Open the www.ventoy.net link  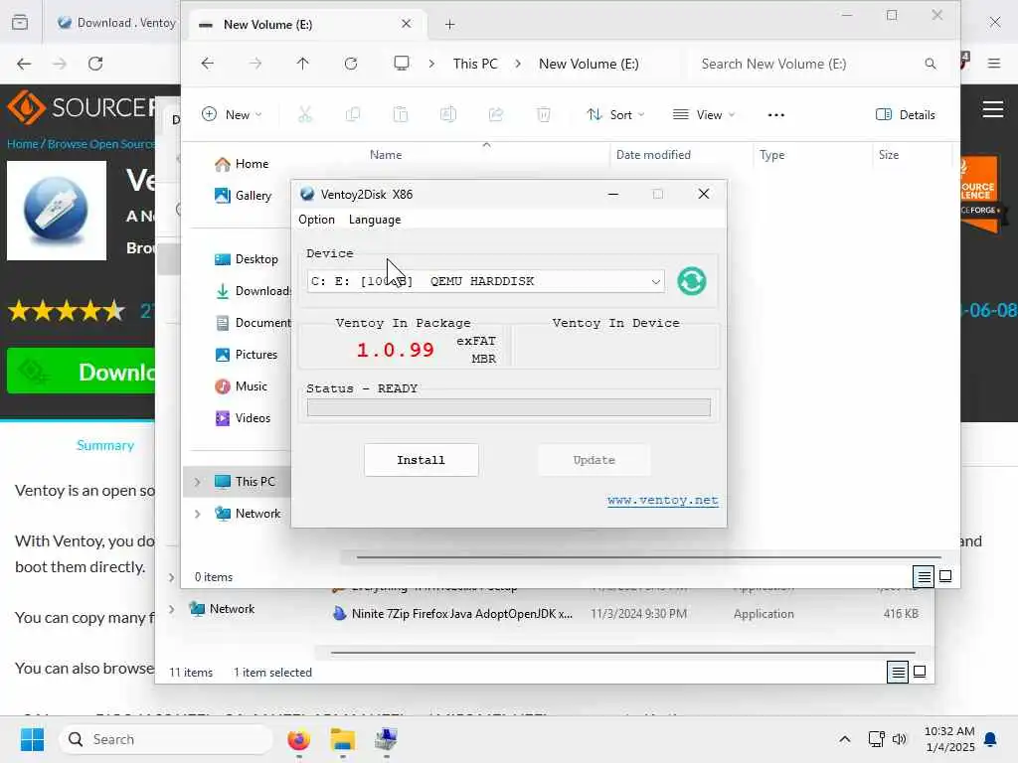pyautogui.click(x=662, y=501)
